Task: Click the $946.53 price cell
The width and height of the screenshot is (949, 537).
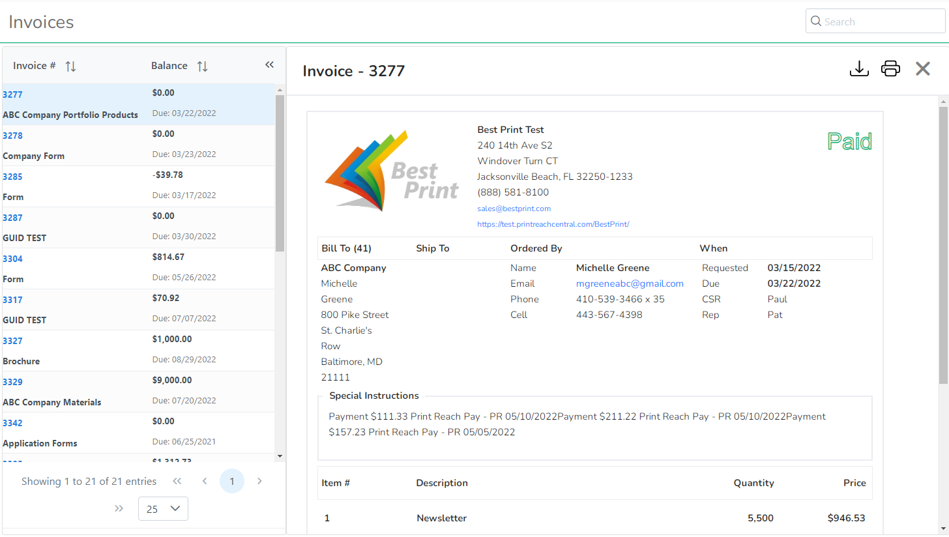Action: 846,518
